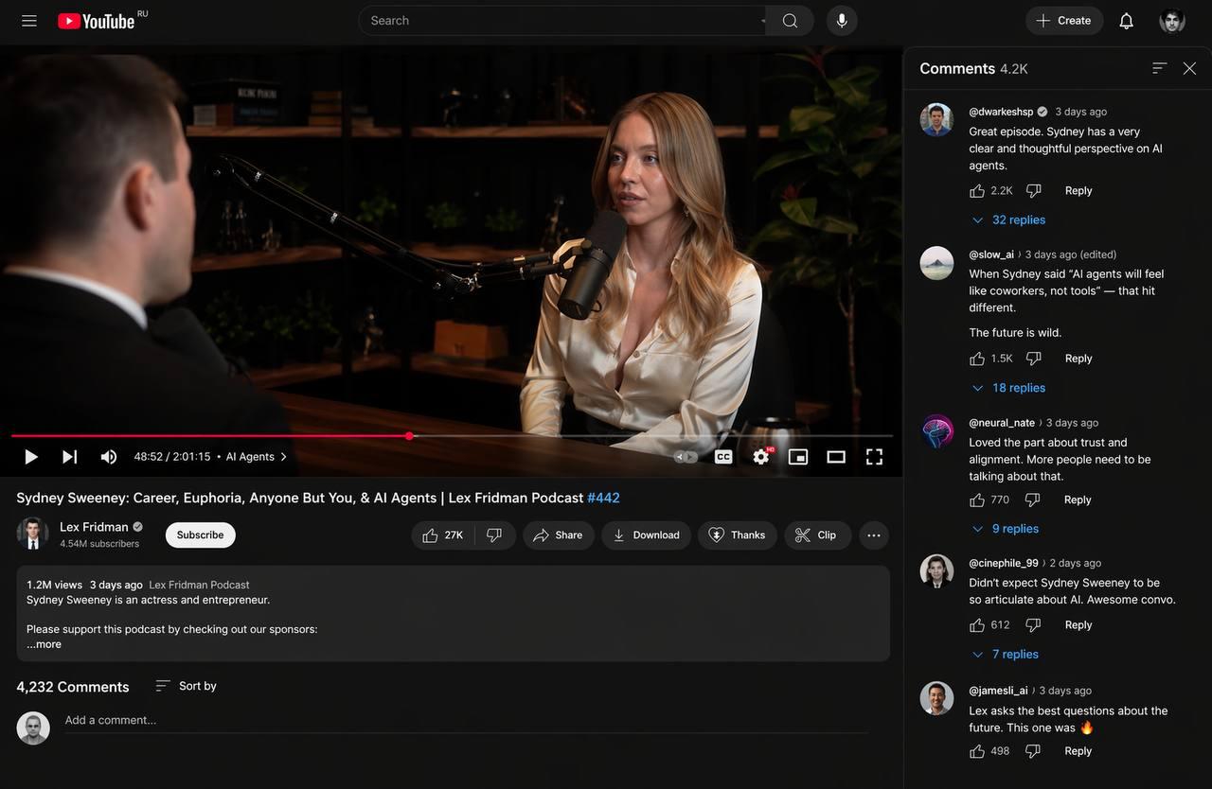Dislike @cinephile_99's comment

tap(1034, 625)
